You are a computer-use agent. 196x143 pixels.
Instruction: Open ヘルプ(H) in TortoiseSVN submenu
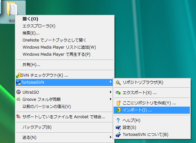(x=152, y=120)
